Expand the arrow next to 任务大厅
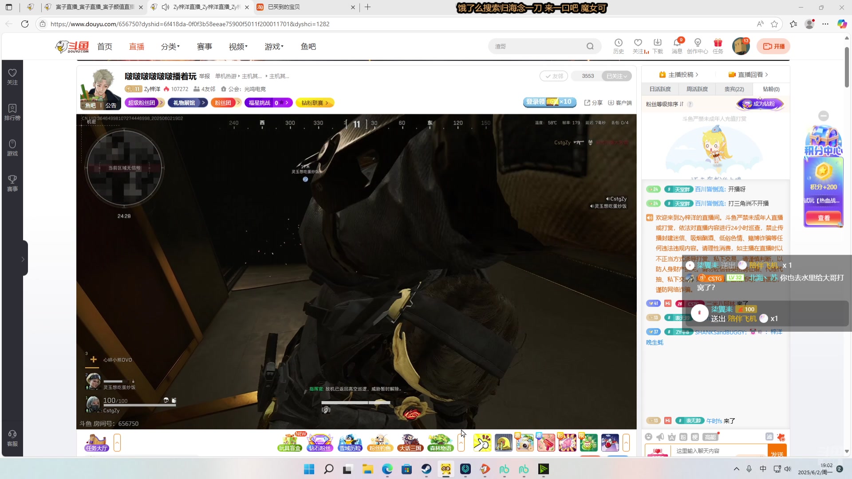The width and height of the screenshot is (852, 479). click(117, 443)
